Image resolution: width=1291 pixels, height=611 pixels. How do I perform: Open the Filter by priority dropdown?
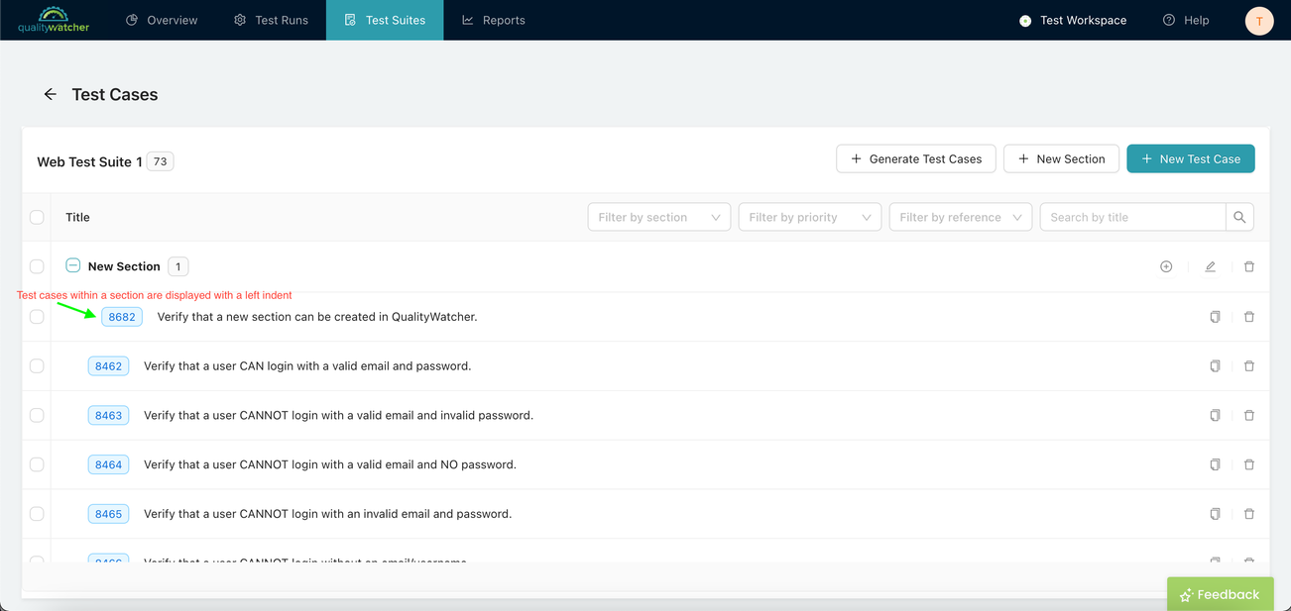point(810,217)
